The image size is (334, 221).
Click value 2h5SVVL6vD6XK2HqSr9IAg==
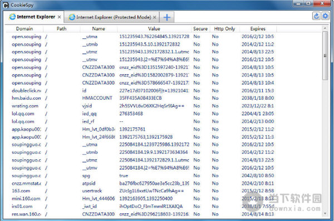(151, 106)
